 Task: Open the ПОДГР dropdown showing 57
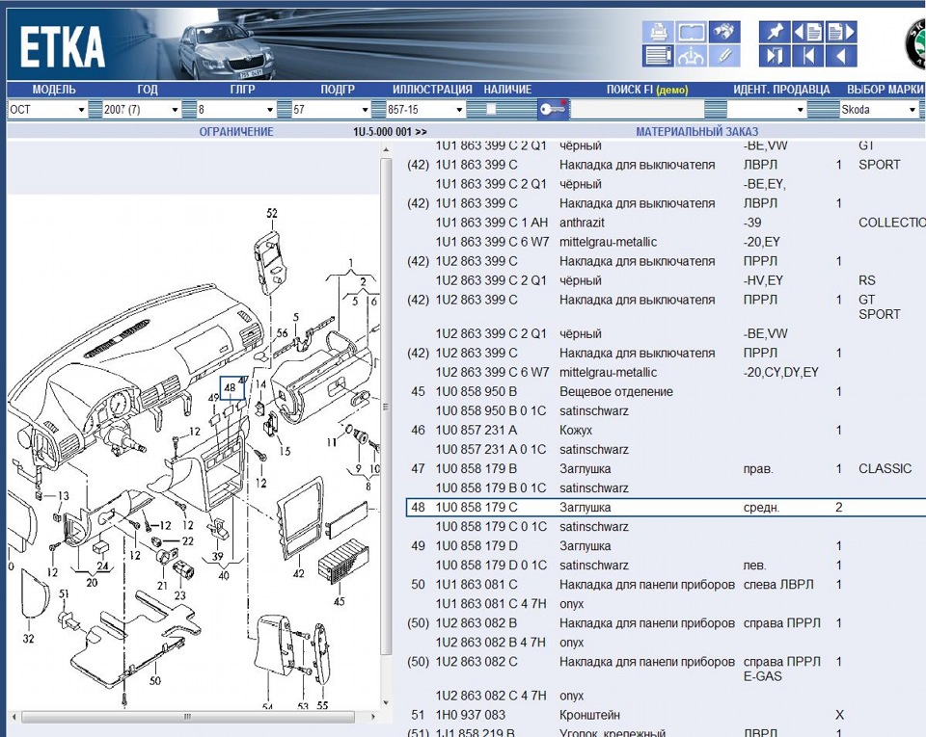[331, 109]
